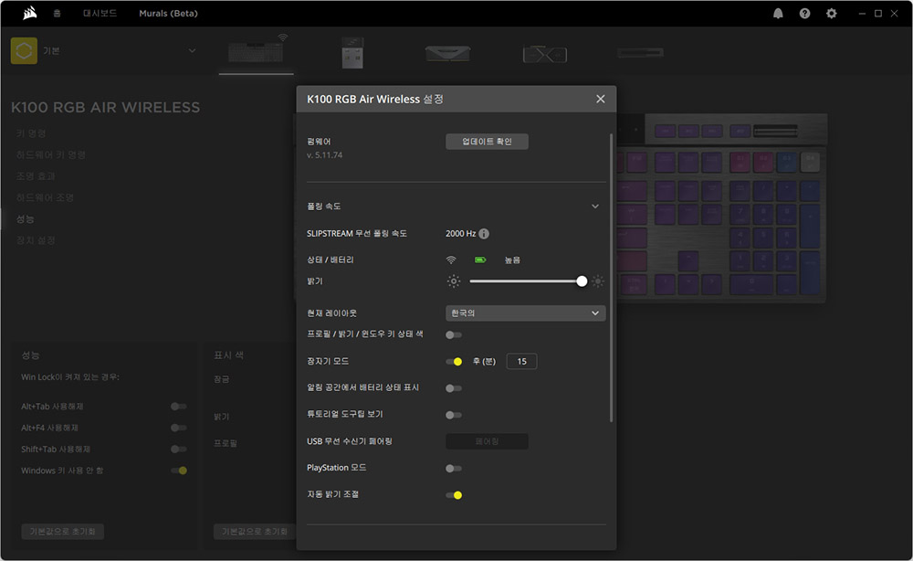
Task: Select the K100 keyboard device thumbnail
Action: 257,50
